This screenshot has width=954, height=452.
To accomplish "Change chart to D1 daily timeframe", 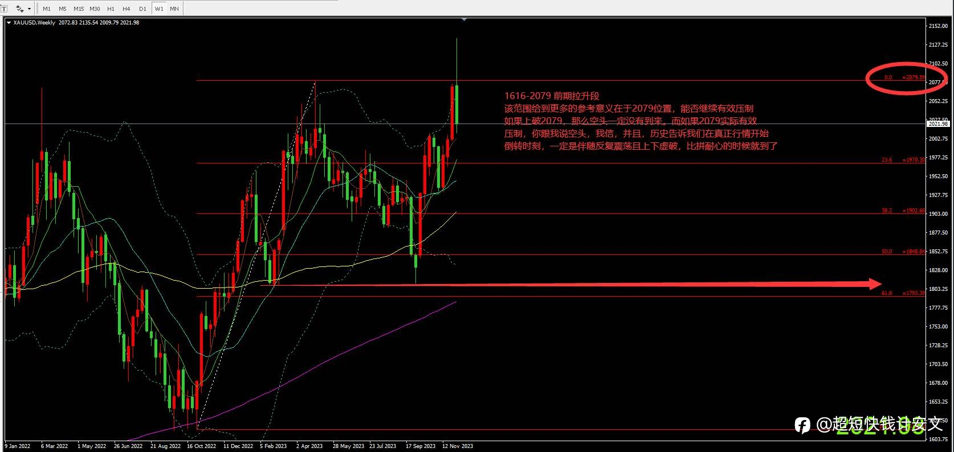I will (x=142, y=9).
